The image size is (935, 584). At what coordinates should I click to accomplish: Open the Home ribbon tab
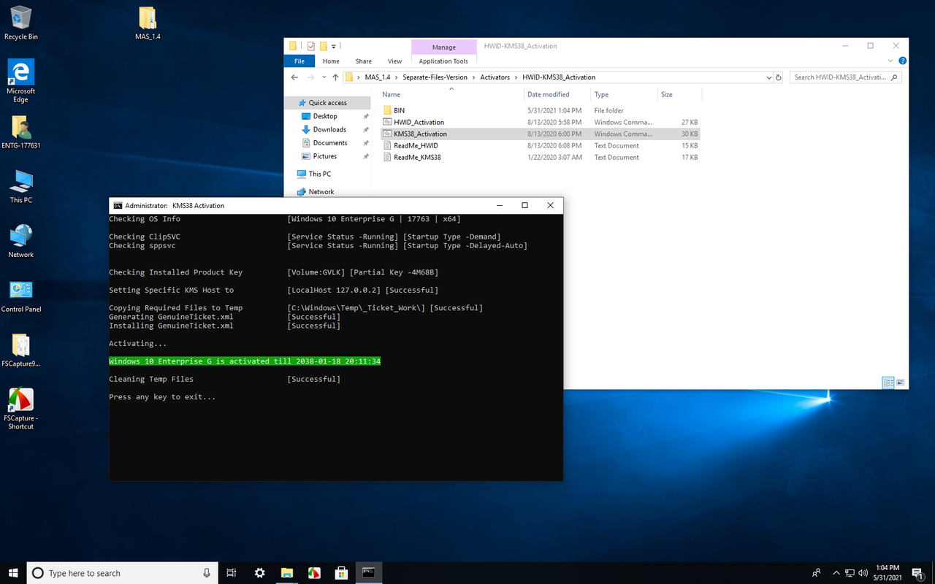331,61
